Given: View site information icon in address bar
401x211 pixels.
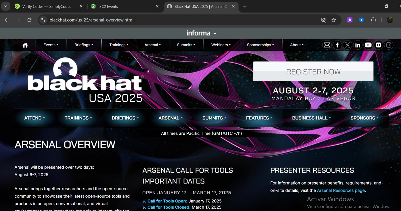Looking at the screenshot, I should [43, 20].
